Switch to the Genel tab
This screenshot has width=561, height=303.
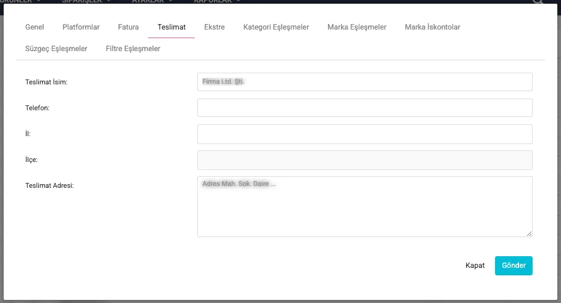click(x=35, y=27)
